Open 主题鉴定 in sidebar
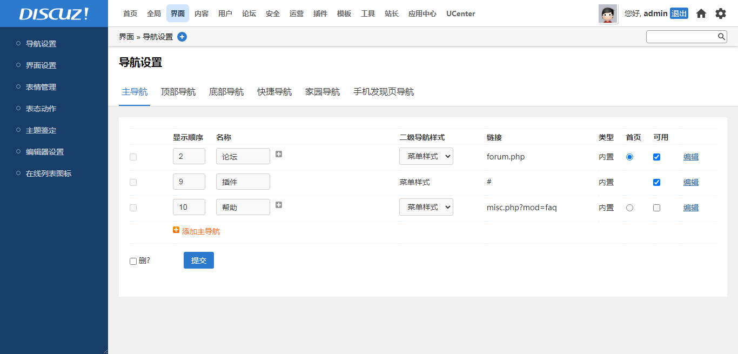 click(x=41, y=130)
